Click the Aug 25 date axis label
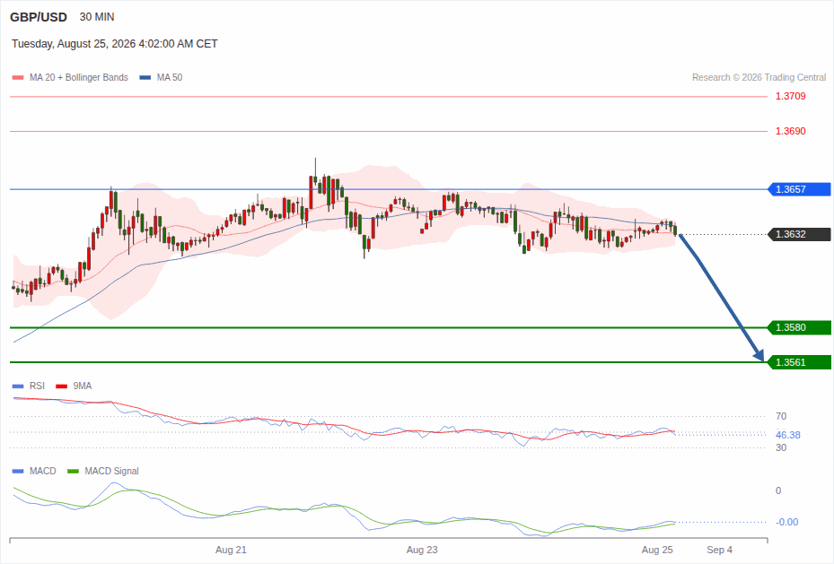834x564 pixels. pyautogui.click(x=657, y=550)
